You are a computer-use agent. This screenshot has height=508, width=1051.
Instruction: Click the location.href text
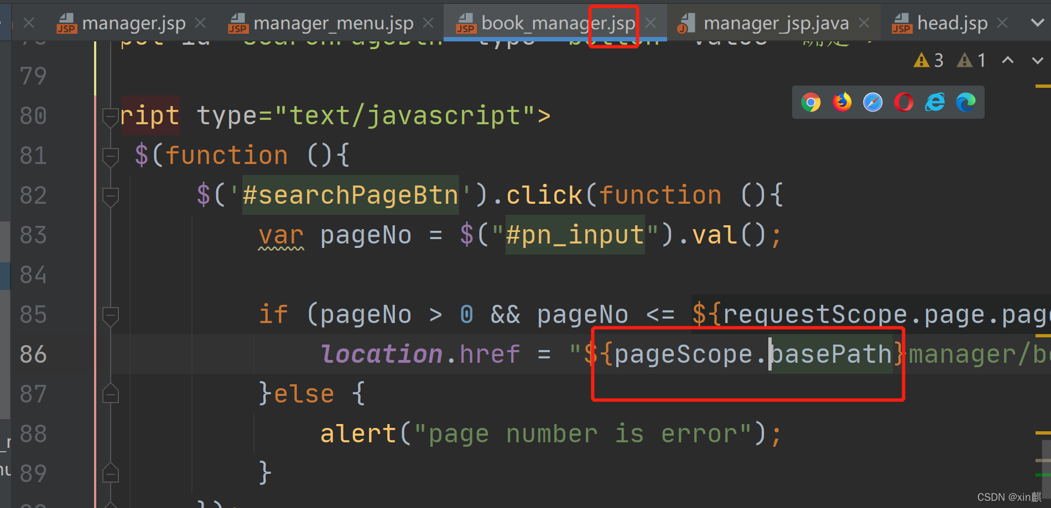[420, 354]
